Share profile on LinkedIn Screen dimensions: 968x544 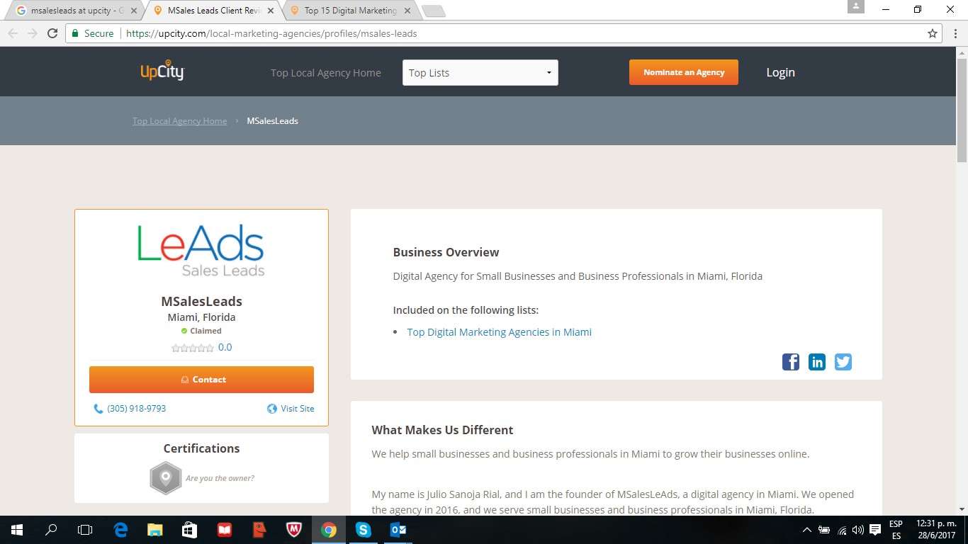point(817,362)
